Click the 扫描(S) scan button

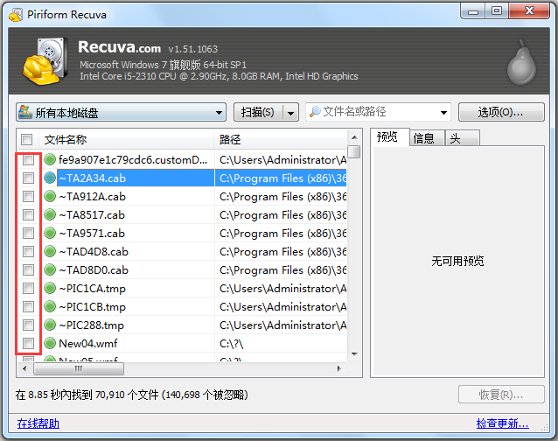(258, 113)
